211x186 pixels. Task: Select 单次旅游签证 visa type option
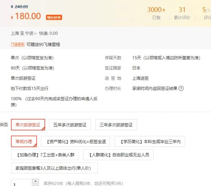click(28, 125)
